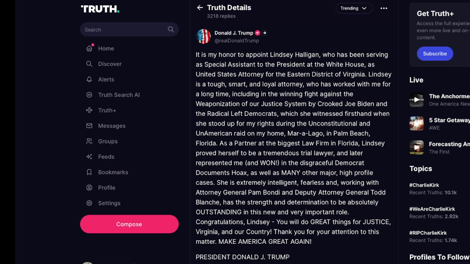
Task: Click the Bookmarks icon in sidebar
Action: [89, 172]
